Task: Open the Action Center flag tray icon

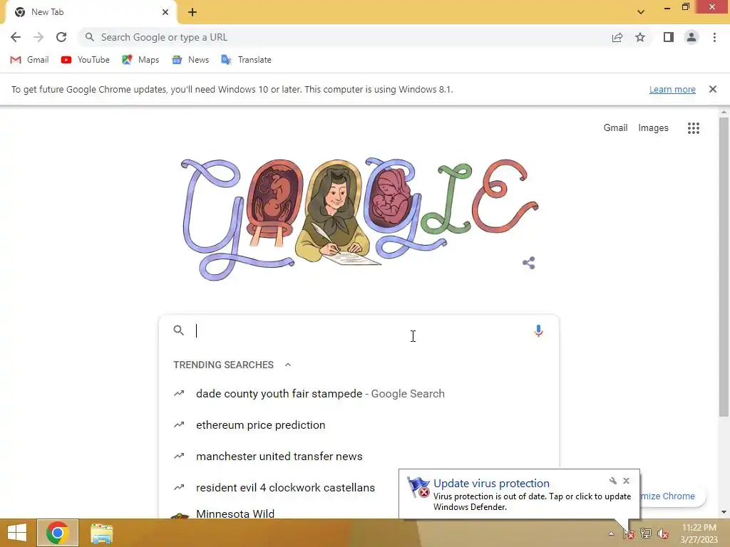Action: click(x=629, y=533)
